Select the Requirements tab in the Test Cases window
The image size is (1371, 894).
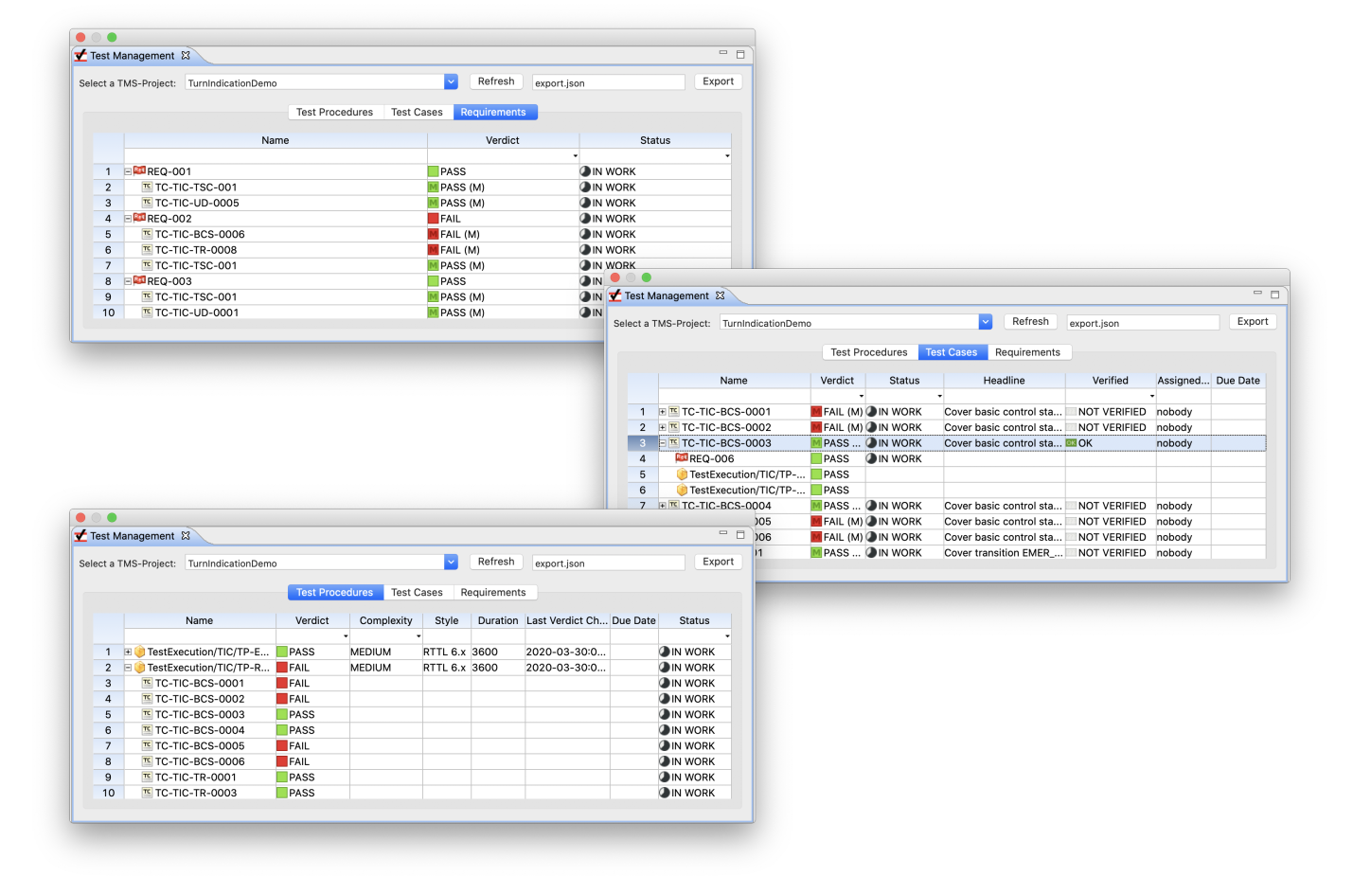pos(1027,352)
